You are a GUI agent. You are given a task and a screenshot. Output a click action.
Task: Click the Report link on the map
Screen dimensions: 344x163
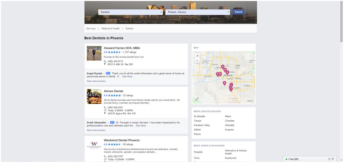pyautogui.click(x=250, y=100)
